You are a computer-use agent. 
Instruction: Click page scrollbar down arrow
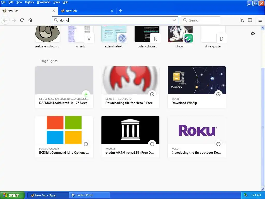(263, 189)
